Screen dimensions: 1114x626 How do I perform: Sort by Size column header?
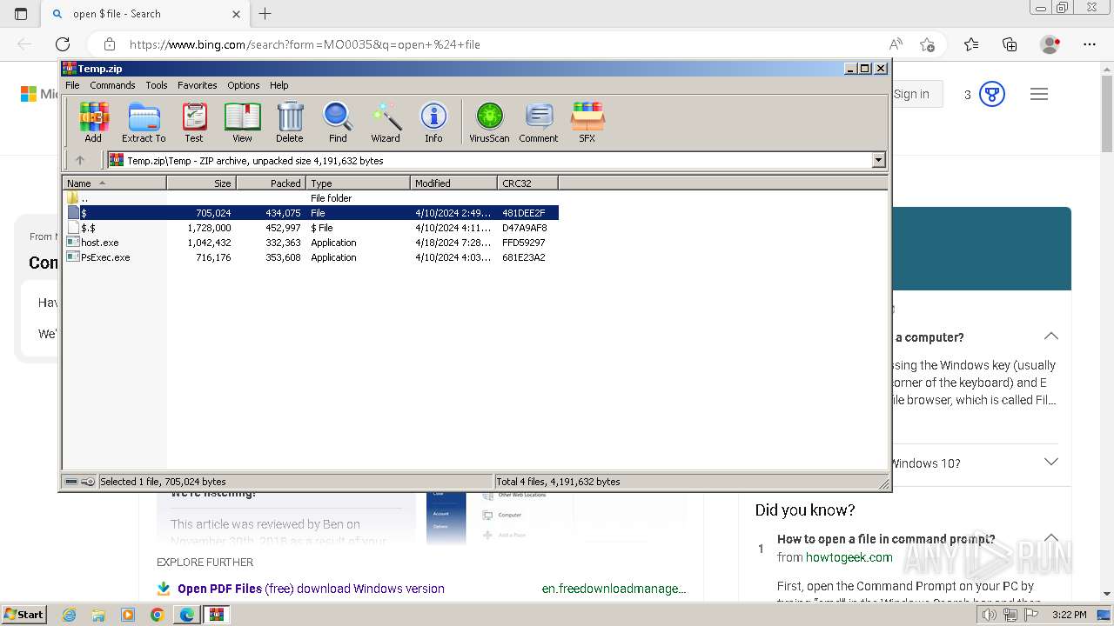tap(201, 183)
